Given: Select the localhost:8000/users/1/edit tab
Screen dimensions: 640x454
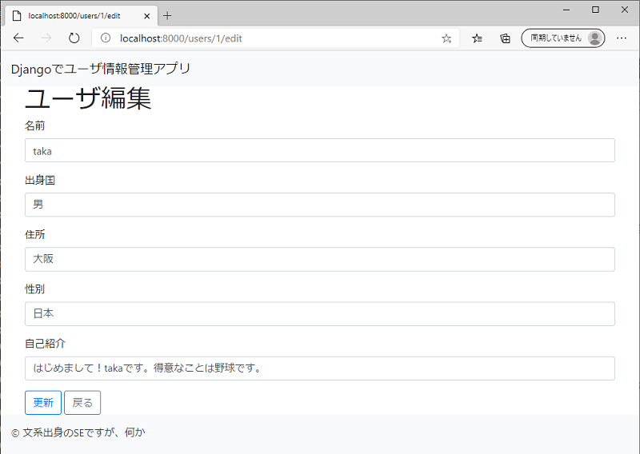Looking at the screenshot, I should pyautogui.click(x=81, y=16).
